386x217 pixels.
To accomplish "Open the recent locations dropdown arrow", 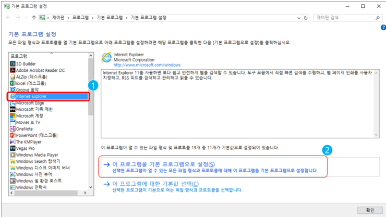I will pos(26,18).
